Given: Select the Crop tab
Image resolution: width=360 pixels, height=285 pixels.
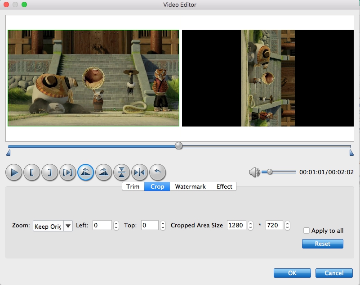Looking at the screenshot, I should click(x=157, y=186).
